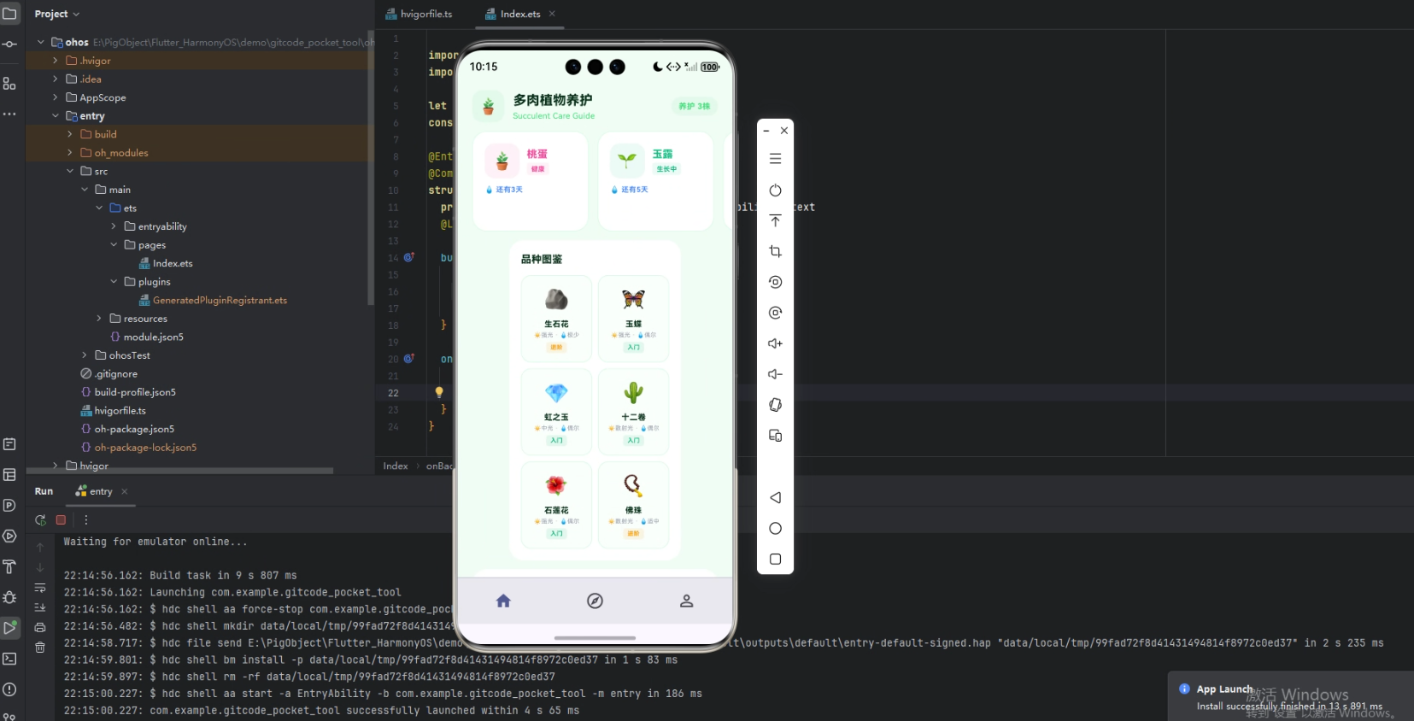Tap the emulator Recents square button

[775, 559]
